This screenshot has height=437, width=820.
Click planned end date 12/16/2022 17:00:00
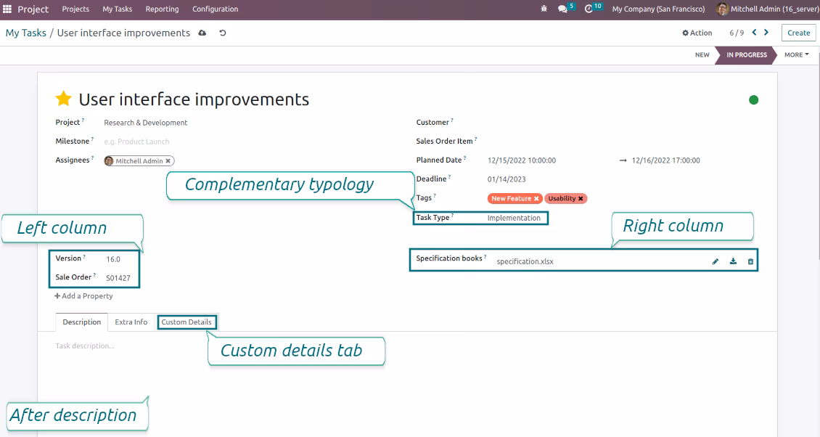click(x=665, y=160)
